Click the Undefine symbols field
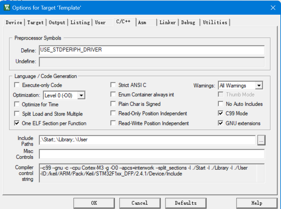This screenshot has height=209, width=281. pos(152,62)
